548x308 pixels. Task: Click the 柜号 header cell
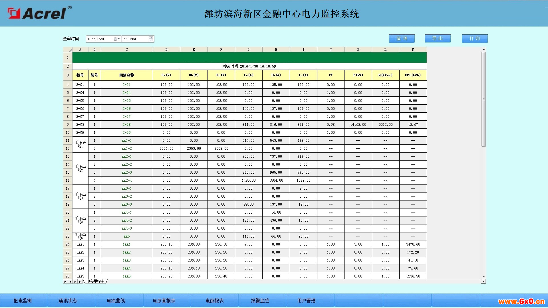(80, 75)
